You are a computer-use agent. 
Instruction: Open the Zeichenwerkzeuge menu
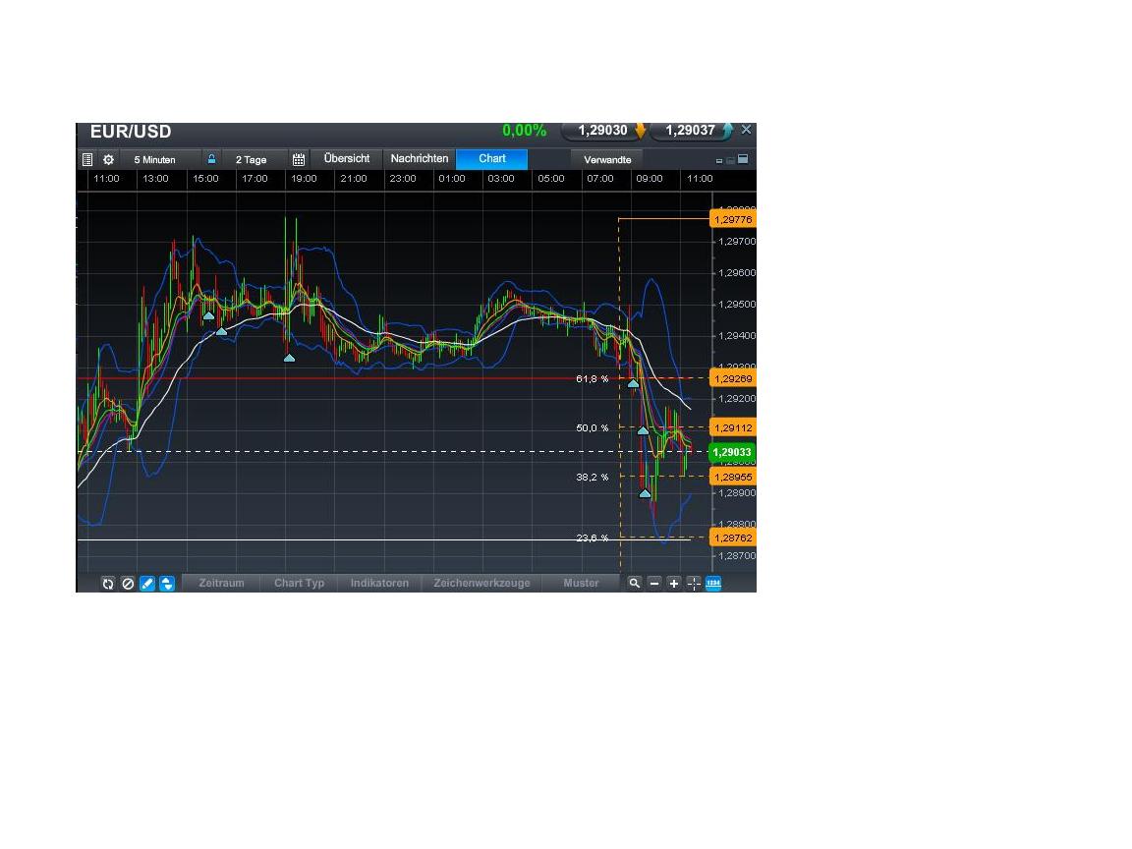481,584
